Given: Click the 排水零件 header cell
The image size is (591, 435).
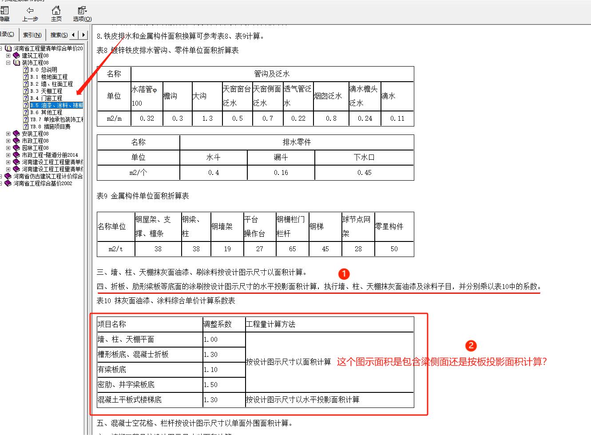Looking at the screenshot, I should coord(297,142).
